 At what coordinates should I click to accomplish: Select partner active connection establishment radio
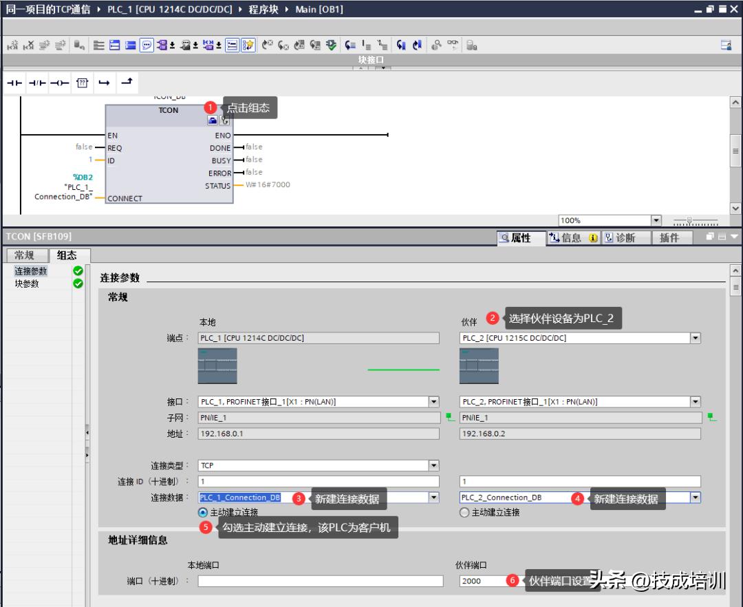click(464, 512)
